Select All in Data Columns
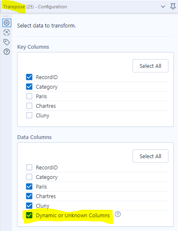The height and width of the screenshot is (231, 178). [150, 156]
